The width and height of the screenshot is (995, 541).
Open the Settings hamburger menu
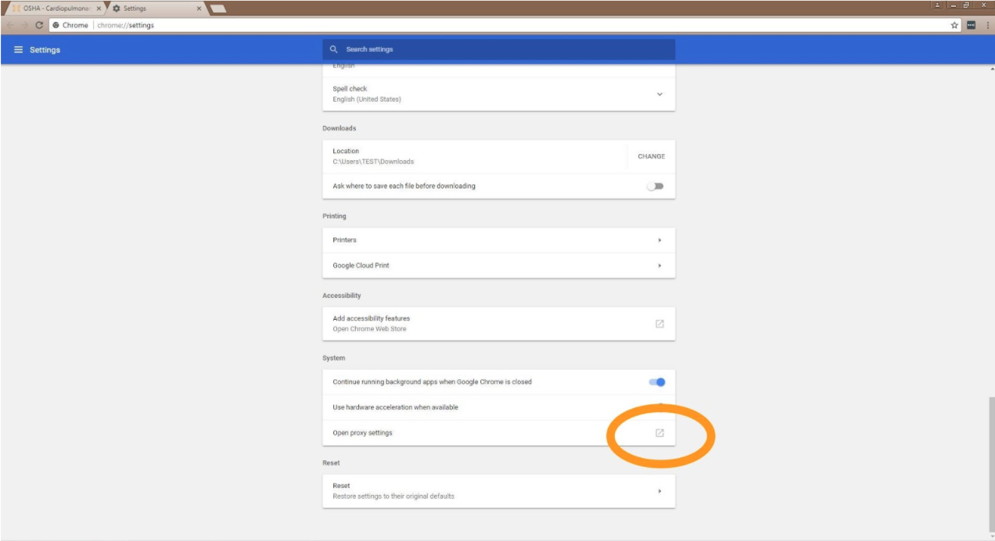(x=19, y=50)
